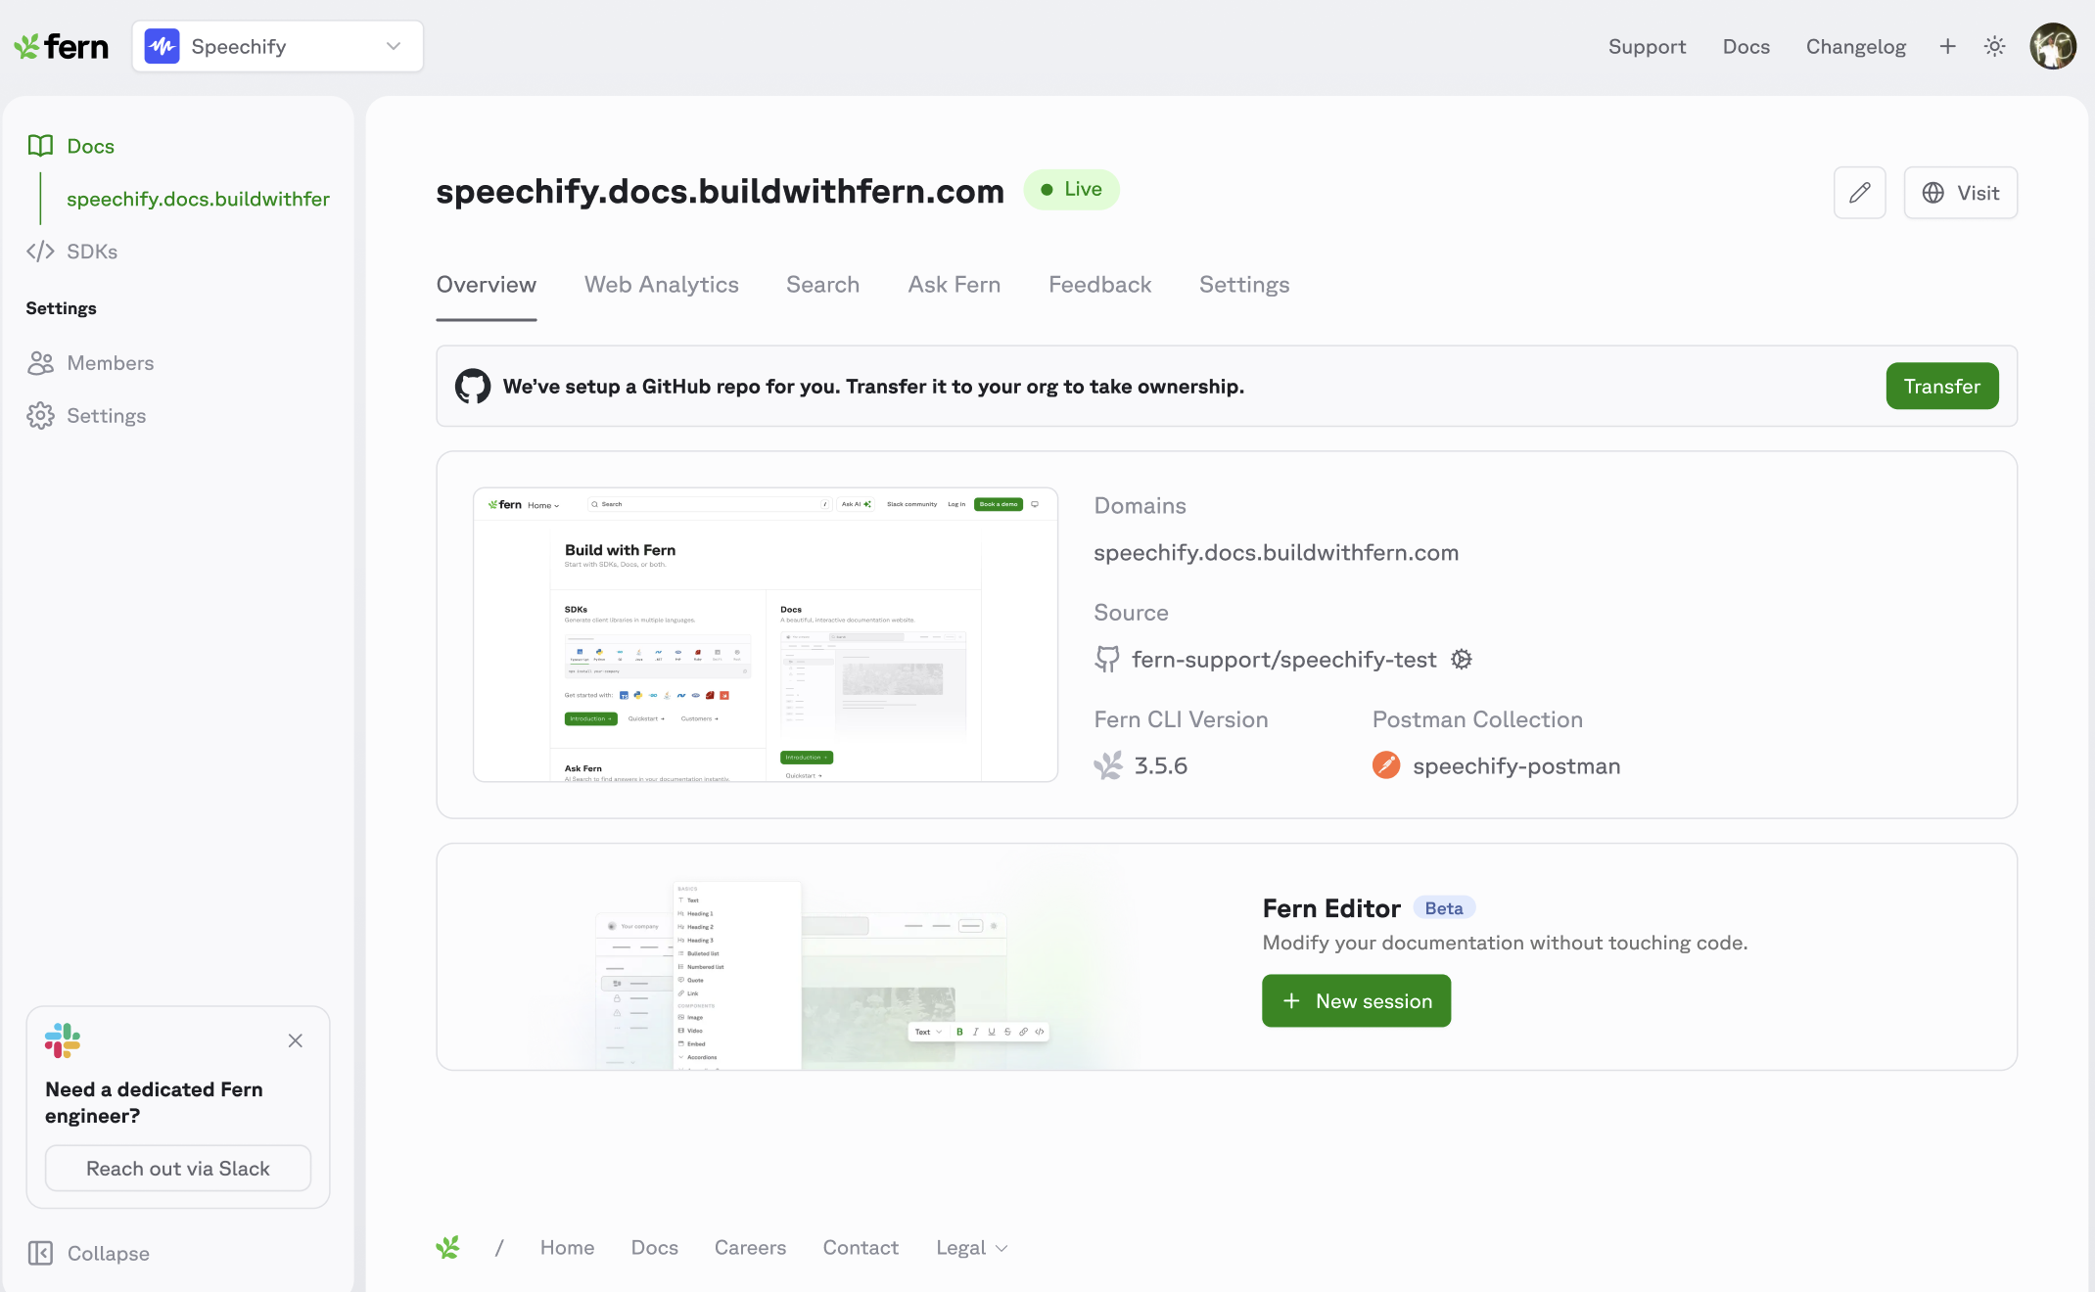
Task: Start a New session in Fern Editor
Action: pyautogui.click(x=1356, y=1000)
